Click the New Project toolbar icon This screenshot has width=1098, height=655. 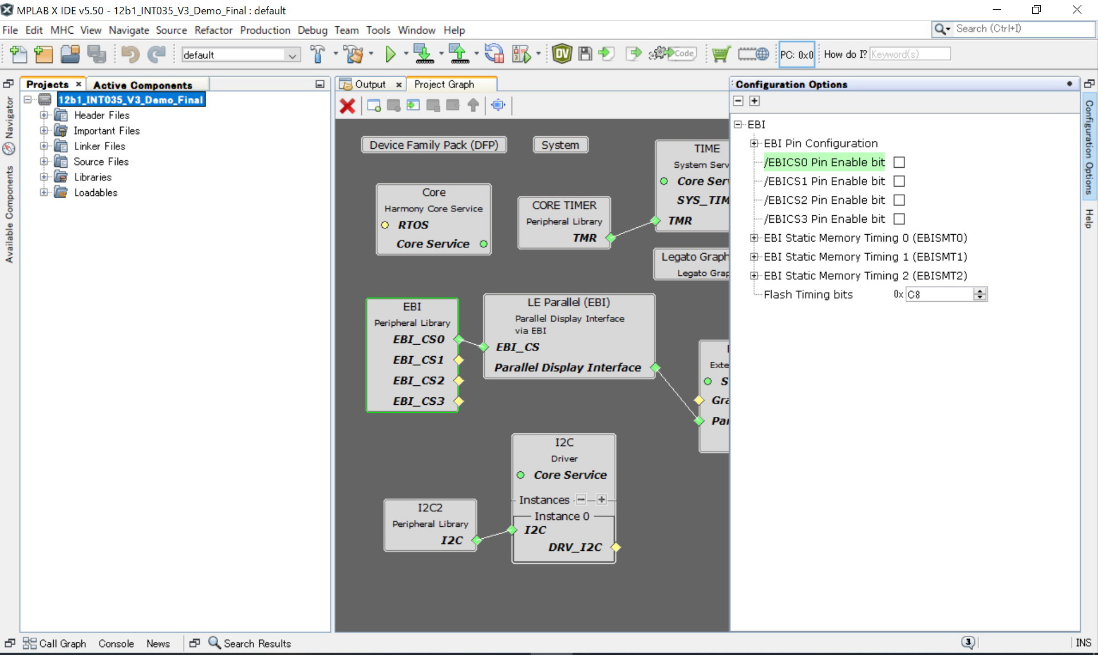coord(44,54)
